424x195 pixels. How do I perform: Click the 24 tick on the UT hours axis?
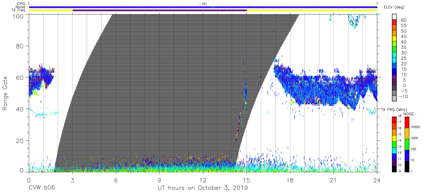[x=377, y=181]
